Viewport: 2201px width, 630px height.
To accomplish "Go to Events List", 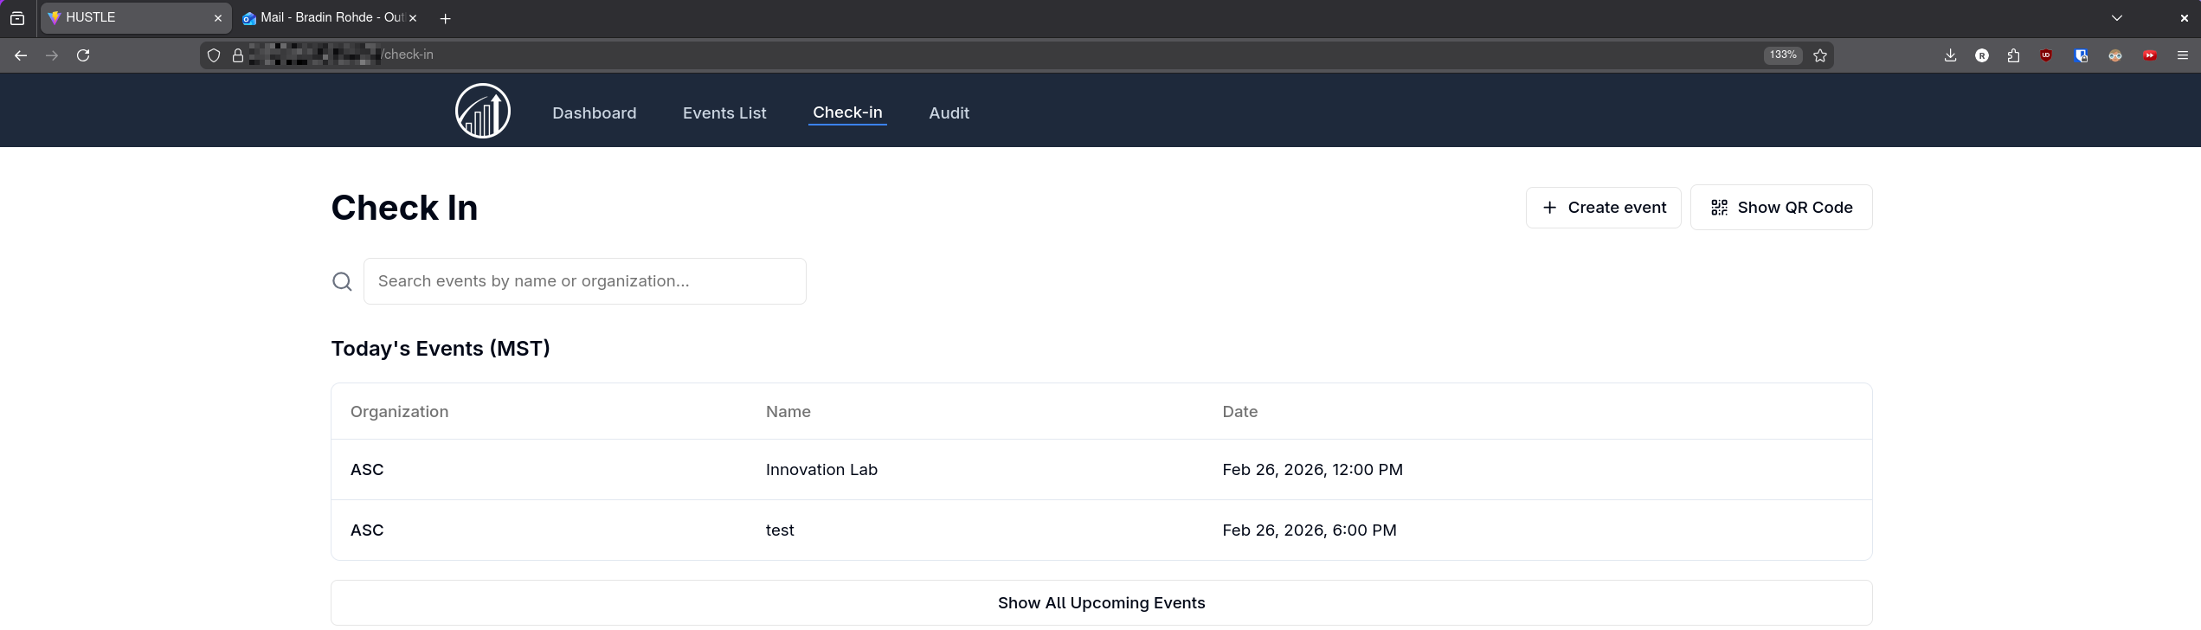I will click(x=724, y=112).
